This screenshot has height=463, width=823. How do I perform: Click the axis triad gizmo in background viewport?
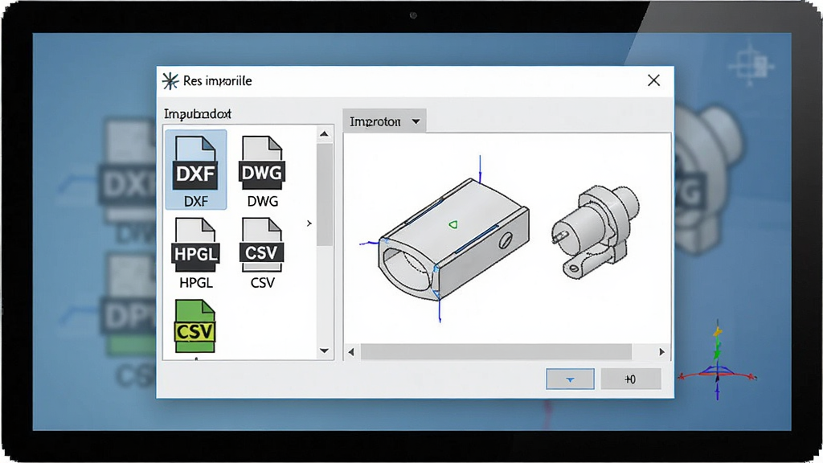coord(717,362)
